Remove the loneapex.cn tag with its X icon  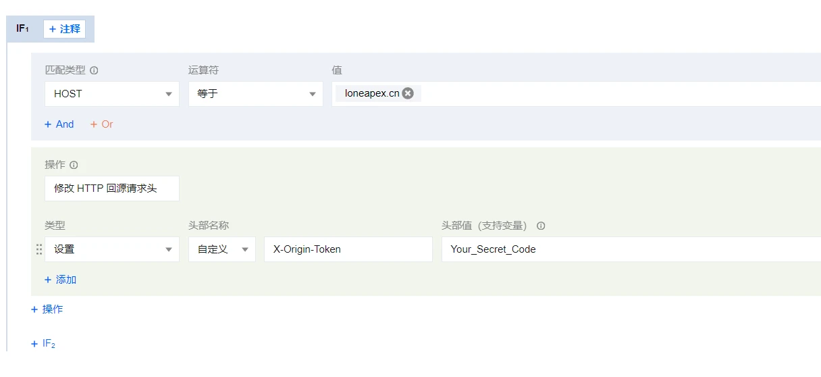click(x=408, y=93)
